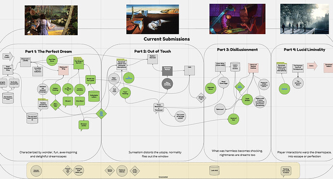Select the dark Outlooked Mother square node
This screenshot has height=179, width=333.
(167, 71)
